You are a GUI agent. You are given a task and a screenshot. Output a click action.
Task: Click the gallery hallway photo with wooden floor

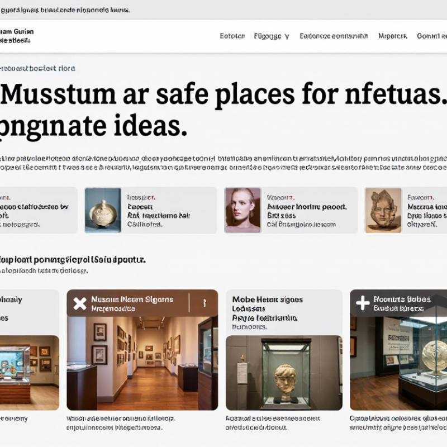click(x=142, y=363)
